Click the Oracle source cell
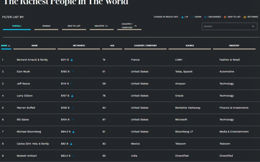 [x=179, y=96]
